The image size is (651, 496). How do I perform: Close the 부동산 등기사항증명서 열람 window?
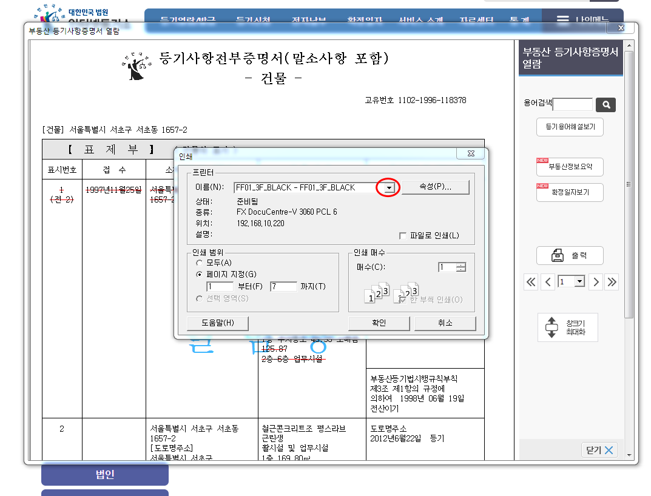pyautogui.click(x=621, y=28)
